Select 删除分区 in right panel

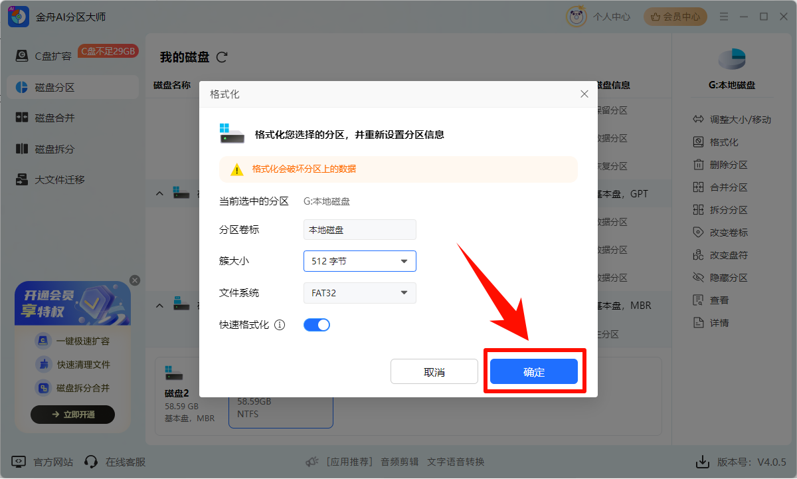tap(728, 165)
